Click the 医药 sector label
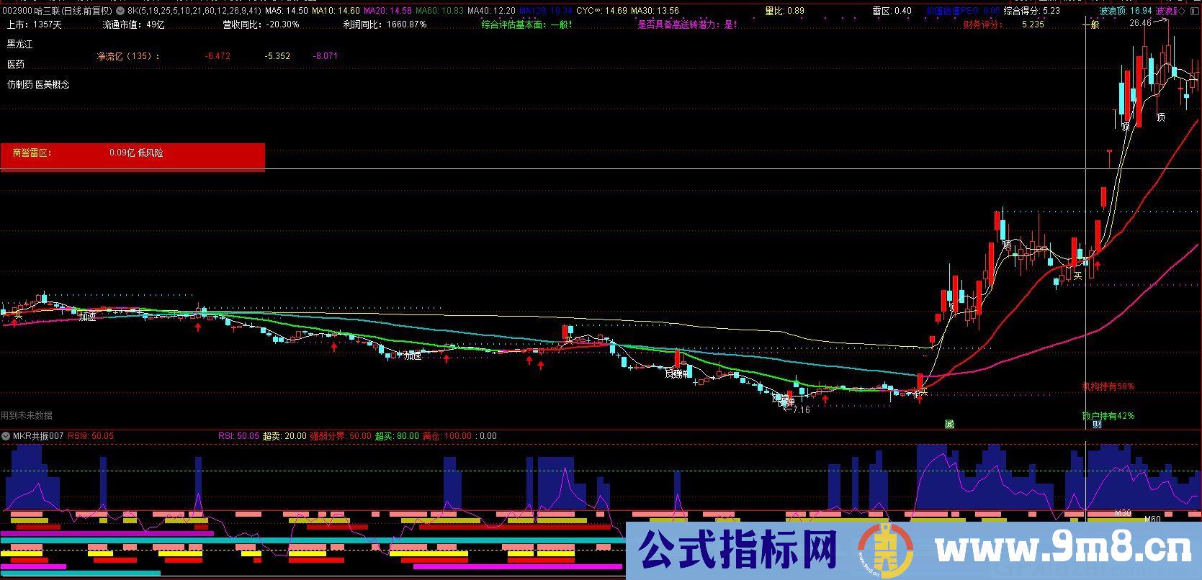 16,65
